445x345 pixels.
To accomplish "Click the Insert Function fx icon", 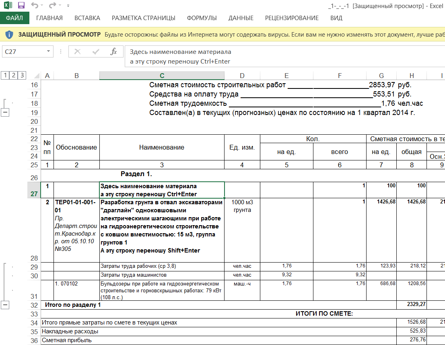I will tap(113, 51).
